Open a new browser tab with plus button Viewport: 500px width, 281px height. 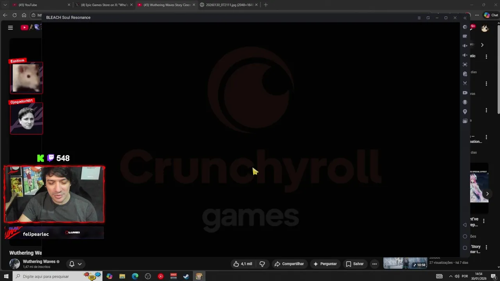click(266, 5)
